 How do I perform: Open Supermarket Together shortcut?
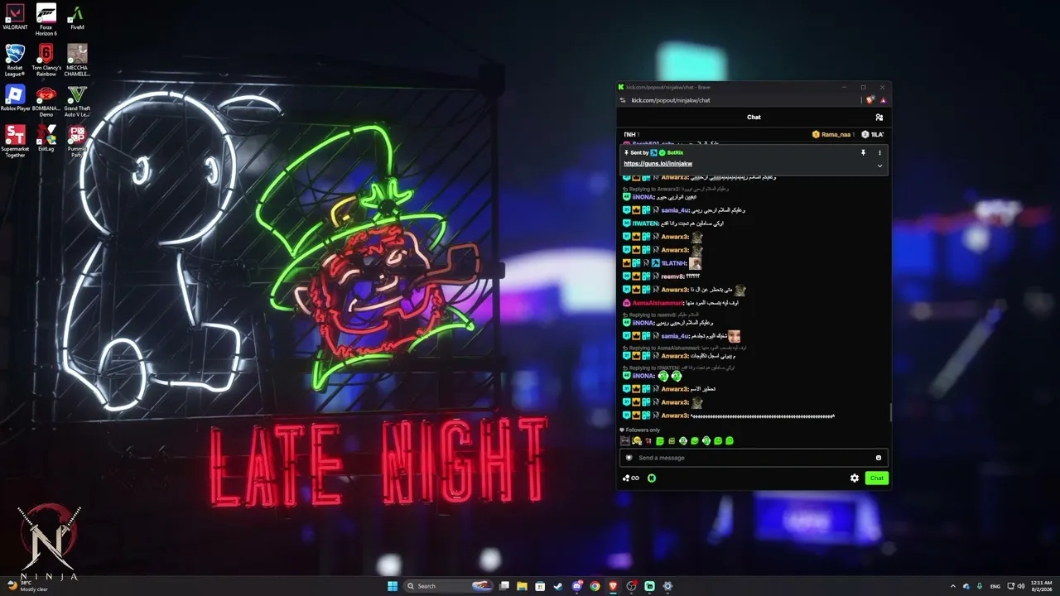pos(15,141)
